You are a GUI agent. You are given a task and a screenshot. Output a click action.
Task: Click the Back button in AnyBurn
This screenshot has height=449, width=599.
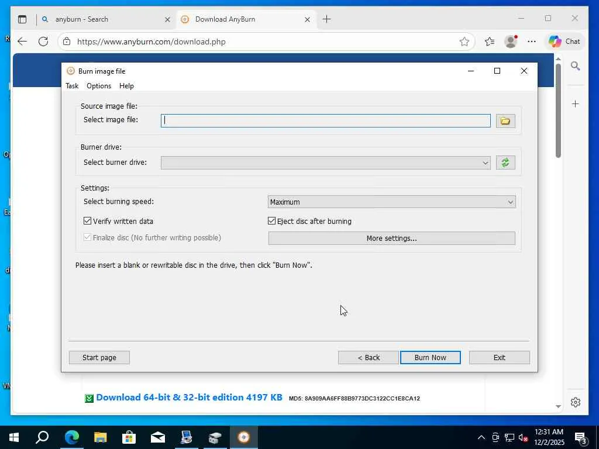[x=369, y=358]
